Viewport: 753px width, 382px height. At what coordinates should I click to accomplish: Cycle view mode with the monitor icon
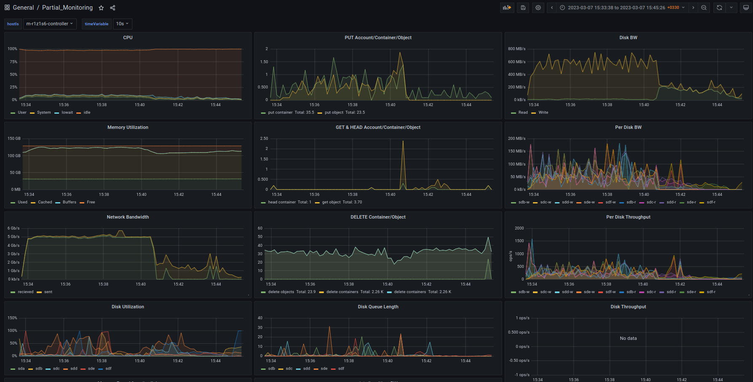point(745,8)
